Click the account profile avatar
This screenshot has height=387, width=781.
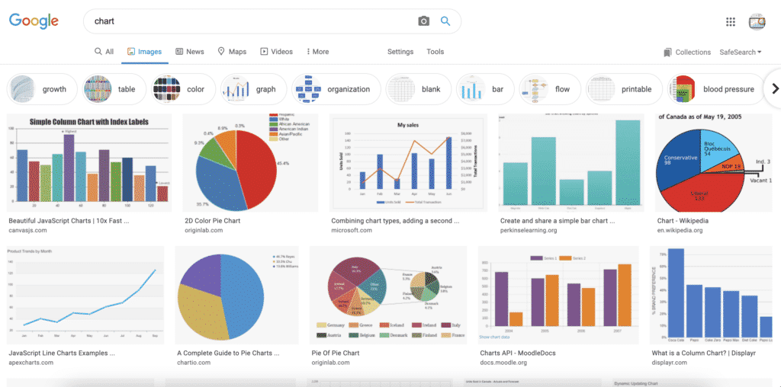pos(757,22)
